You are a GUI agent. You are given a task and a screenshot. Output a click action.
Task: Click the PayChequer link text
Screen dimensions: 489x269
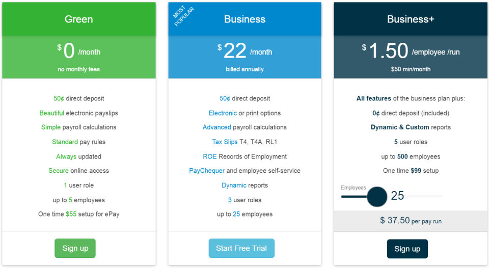[x=206, y=171]
